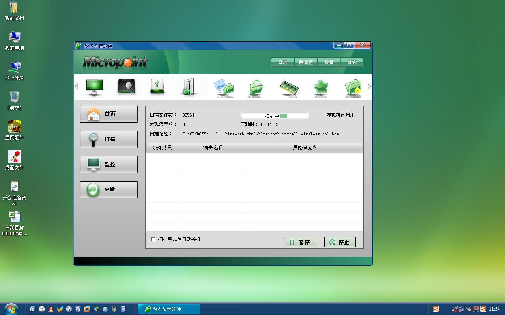The height and width of the screenshot is (315, 505).
Task: Enable 扫描完成后自动关机 checkbox
Action: 153,239
